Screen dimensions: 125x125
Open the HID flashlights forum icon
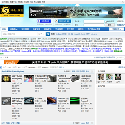pos(75,78)
